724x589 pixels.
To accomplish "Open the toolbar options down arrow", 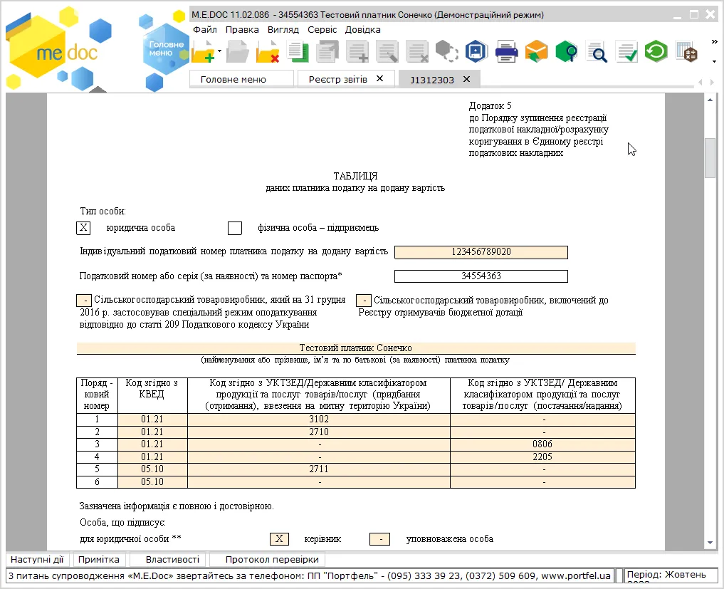I will click(x=714, y=61).
